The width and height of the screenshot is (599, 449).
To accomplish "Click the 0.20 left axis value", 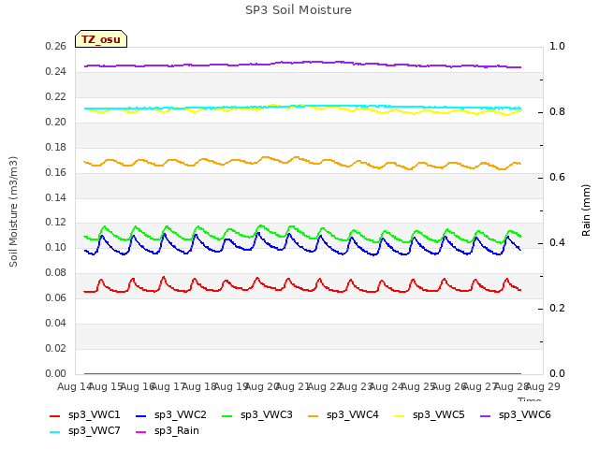I will (x=56, y=123).
